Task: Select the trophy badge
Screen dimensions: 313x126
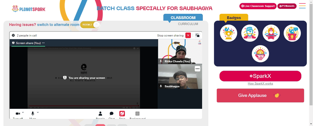Action: (x=228, y=33)
